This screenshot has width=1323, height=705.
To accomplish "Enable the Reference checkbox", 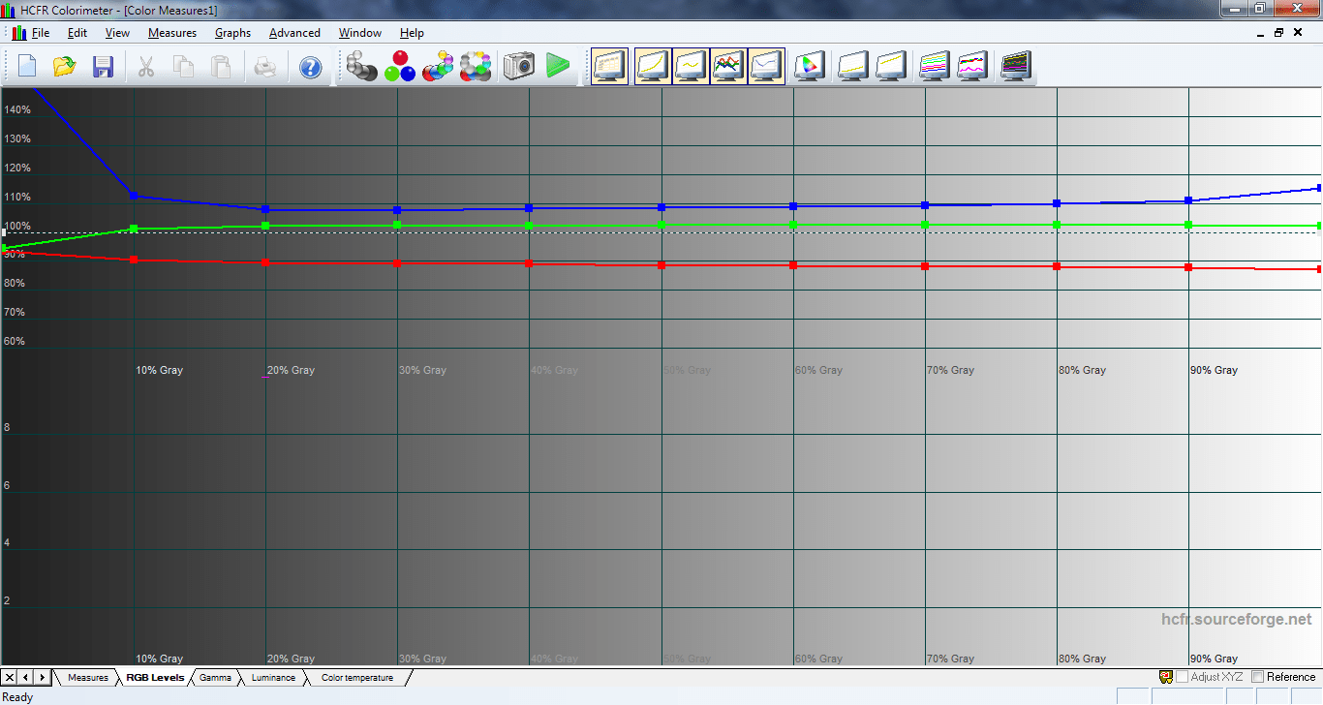I will (x=1258, y=677).
